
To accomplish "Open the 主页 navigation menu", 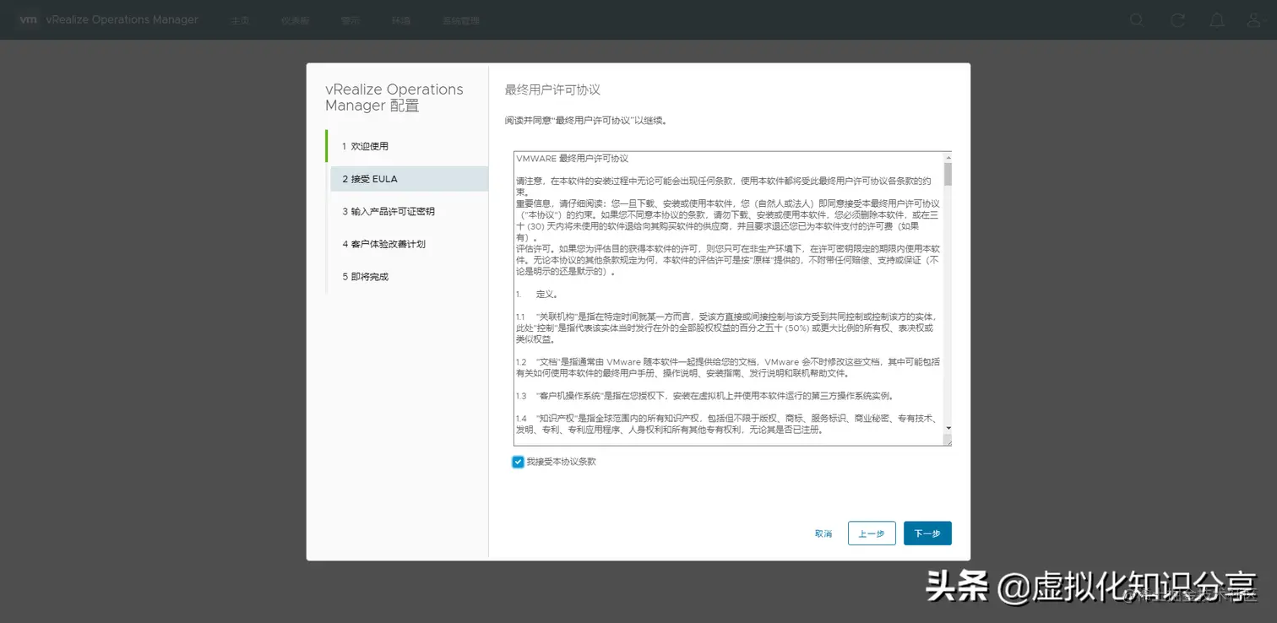I will pyautogui.click(x=240, y=19).
